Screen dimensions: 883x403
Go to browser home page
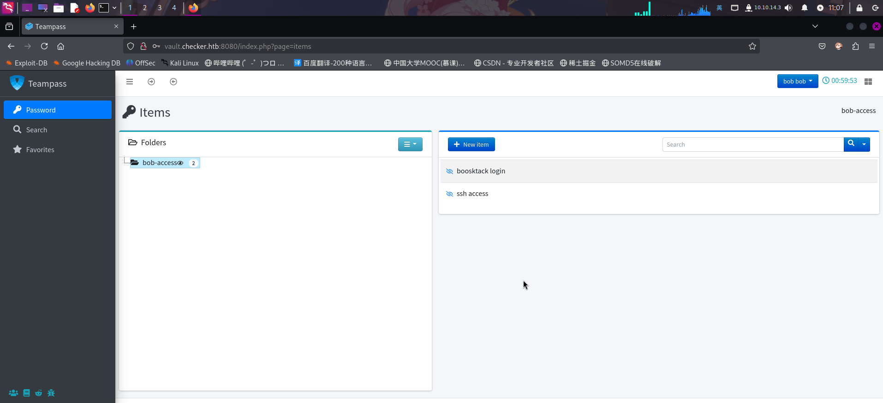click(60, 46)
